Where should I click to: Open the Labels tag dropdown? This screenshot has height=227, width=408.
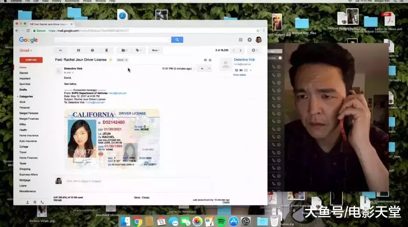coord(138,51)
